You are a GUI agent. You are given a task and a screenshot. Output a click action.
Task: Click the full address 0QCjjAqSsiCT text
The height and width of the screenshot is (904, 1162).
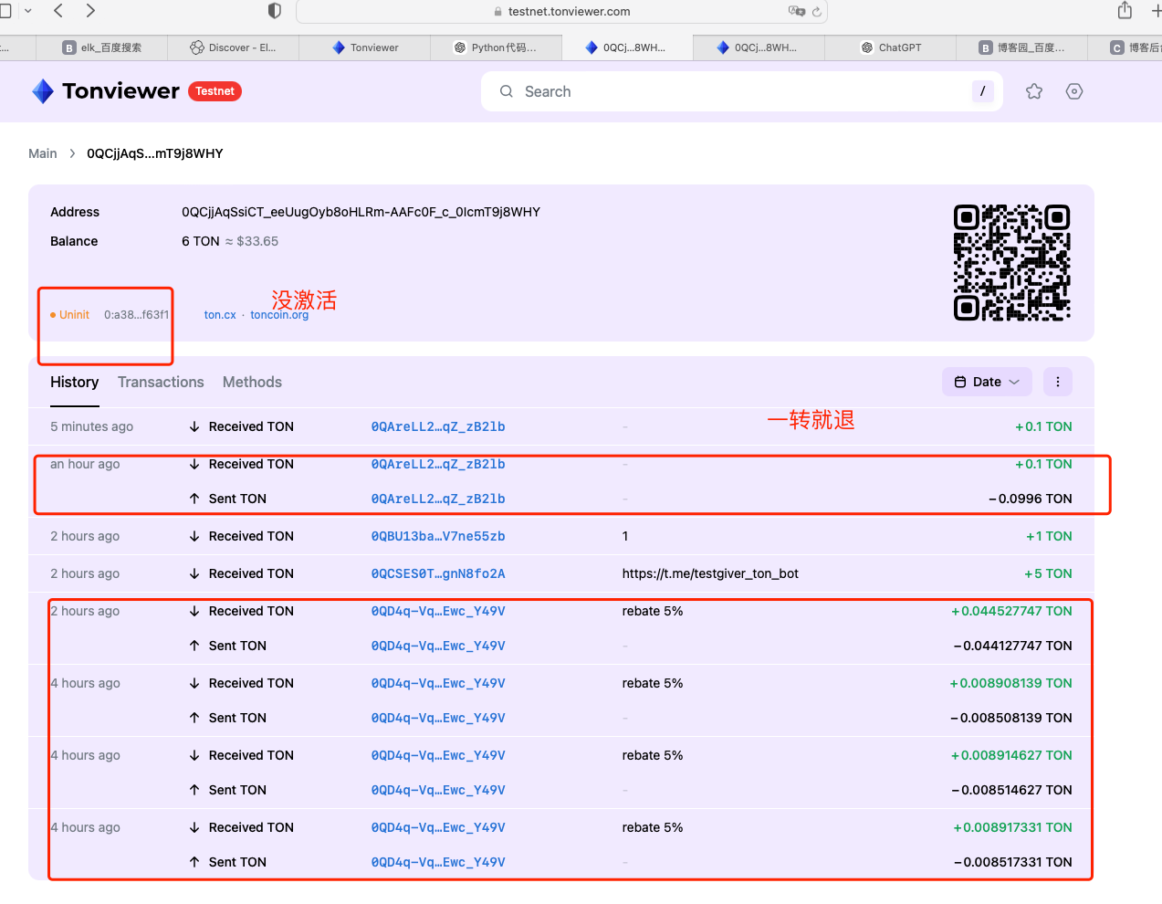pyautogui.click(x=361, y=212)
